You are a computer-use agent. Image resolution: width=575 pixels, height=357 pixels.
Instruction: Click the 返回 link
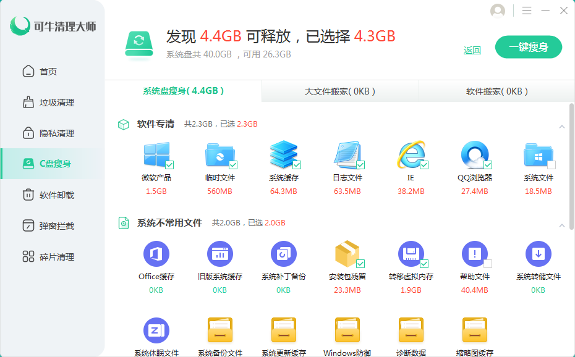pyautogui.click(x=472, y=50)
